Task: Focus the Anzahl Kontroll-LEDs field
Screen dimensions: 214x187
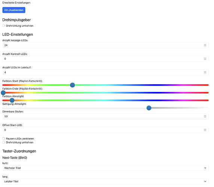Action: coord(106,59)
